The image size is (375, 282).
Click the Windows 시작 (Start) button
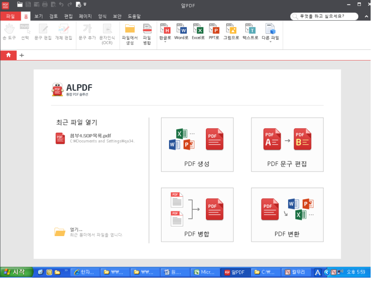tap(15, 272)
